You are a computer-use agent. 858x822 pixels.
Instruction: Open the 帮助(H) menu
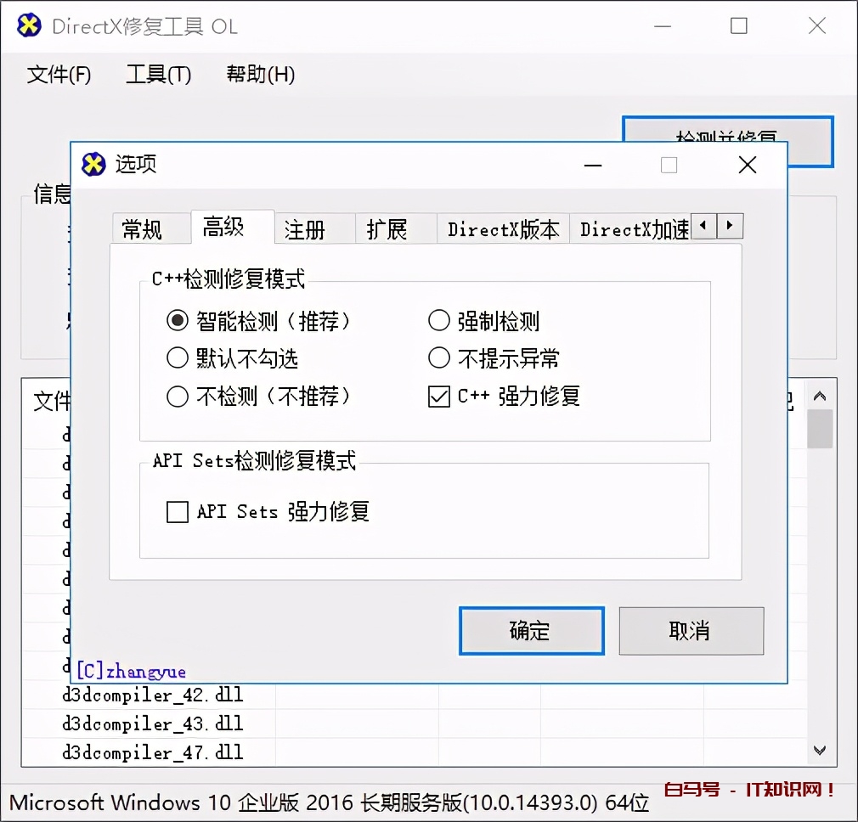[x=261, y=75]
